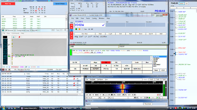Click the AGN CALL macro button

pyautogui.click(x=137, y=69)
